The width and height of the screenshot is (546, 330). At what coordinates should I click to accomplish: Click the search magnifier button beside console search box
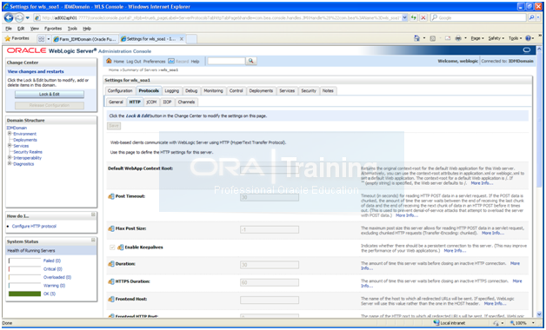[250, 61]
